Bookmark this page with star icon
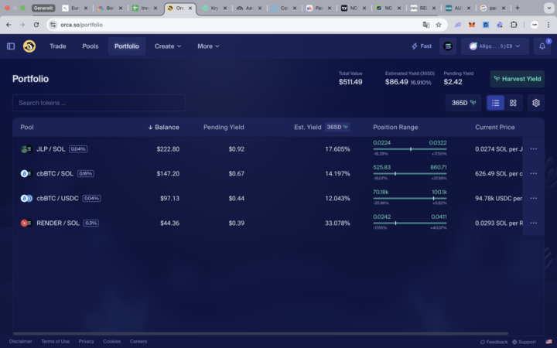 (x=439, y=25)
